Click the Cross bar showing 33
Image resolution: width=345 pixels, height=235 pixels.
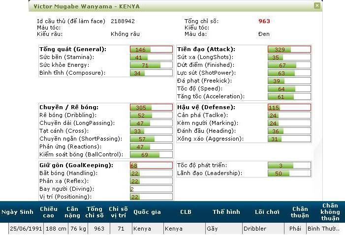point(151,131)
